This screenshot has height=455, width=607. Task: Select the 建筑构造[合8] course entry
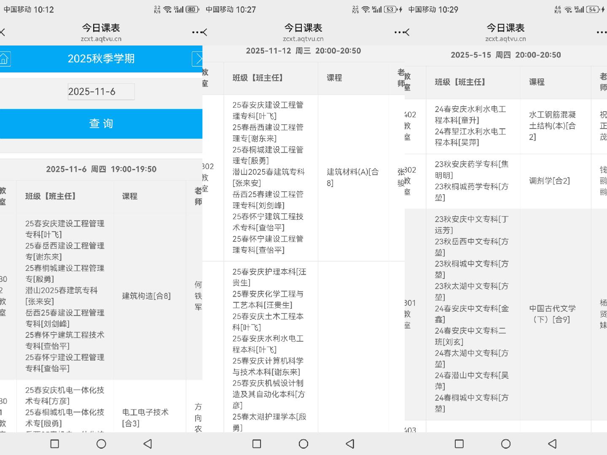click(x=146, y=296)
